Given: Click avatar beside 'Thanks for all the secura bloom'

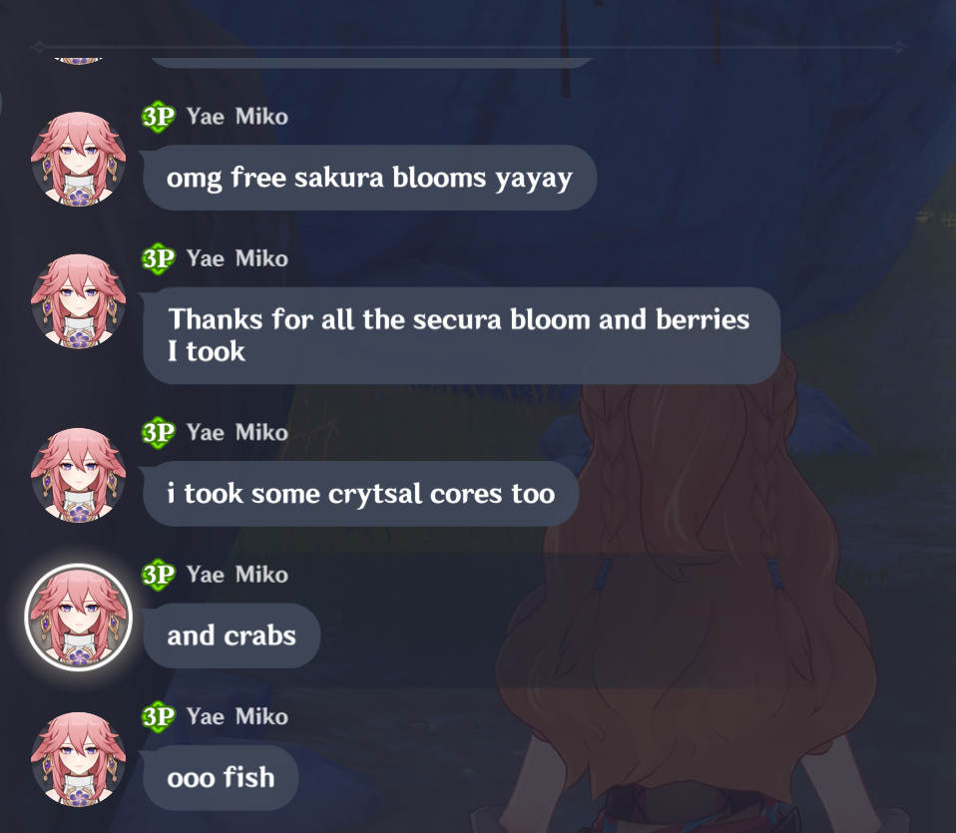Looking at the screenshot, I should coord(78,301).
